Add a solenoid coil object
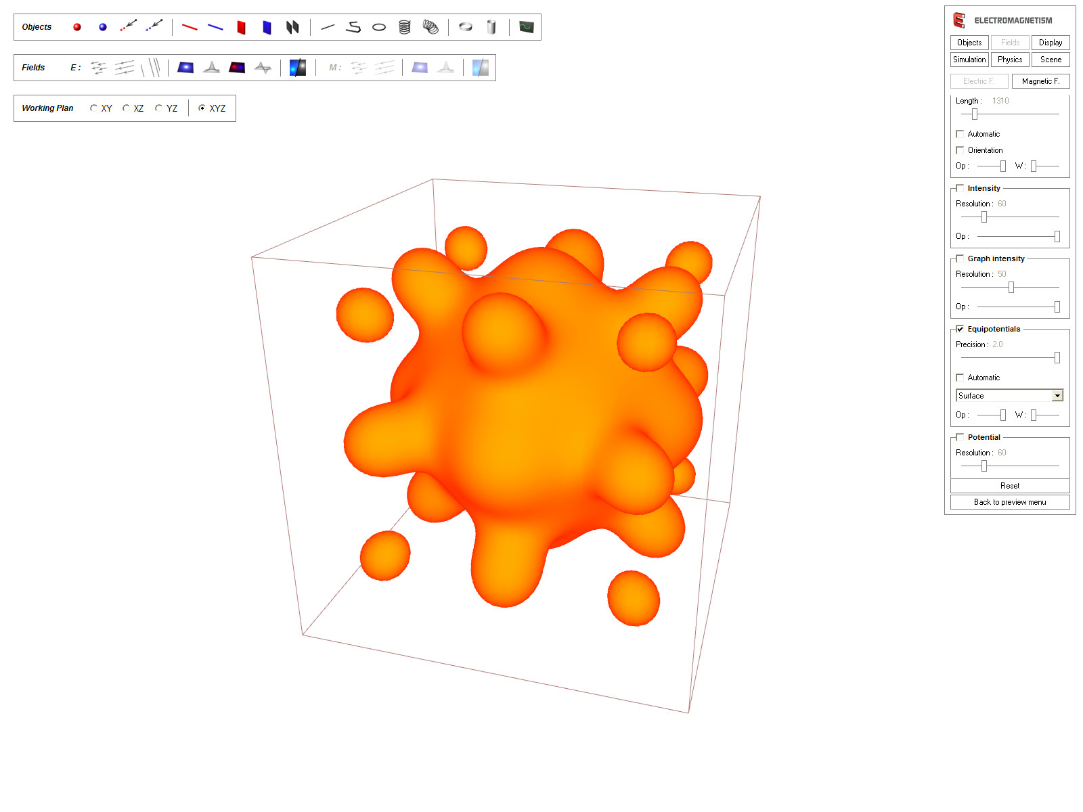1083x812 pixels. [405, 27]
